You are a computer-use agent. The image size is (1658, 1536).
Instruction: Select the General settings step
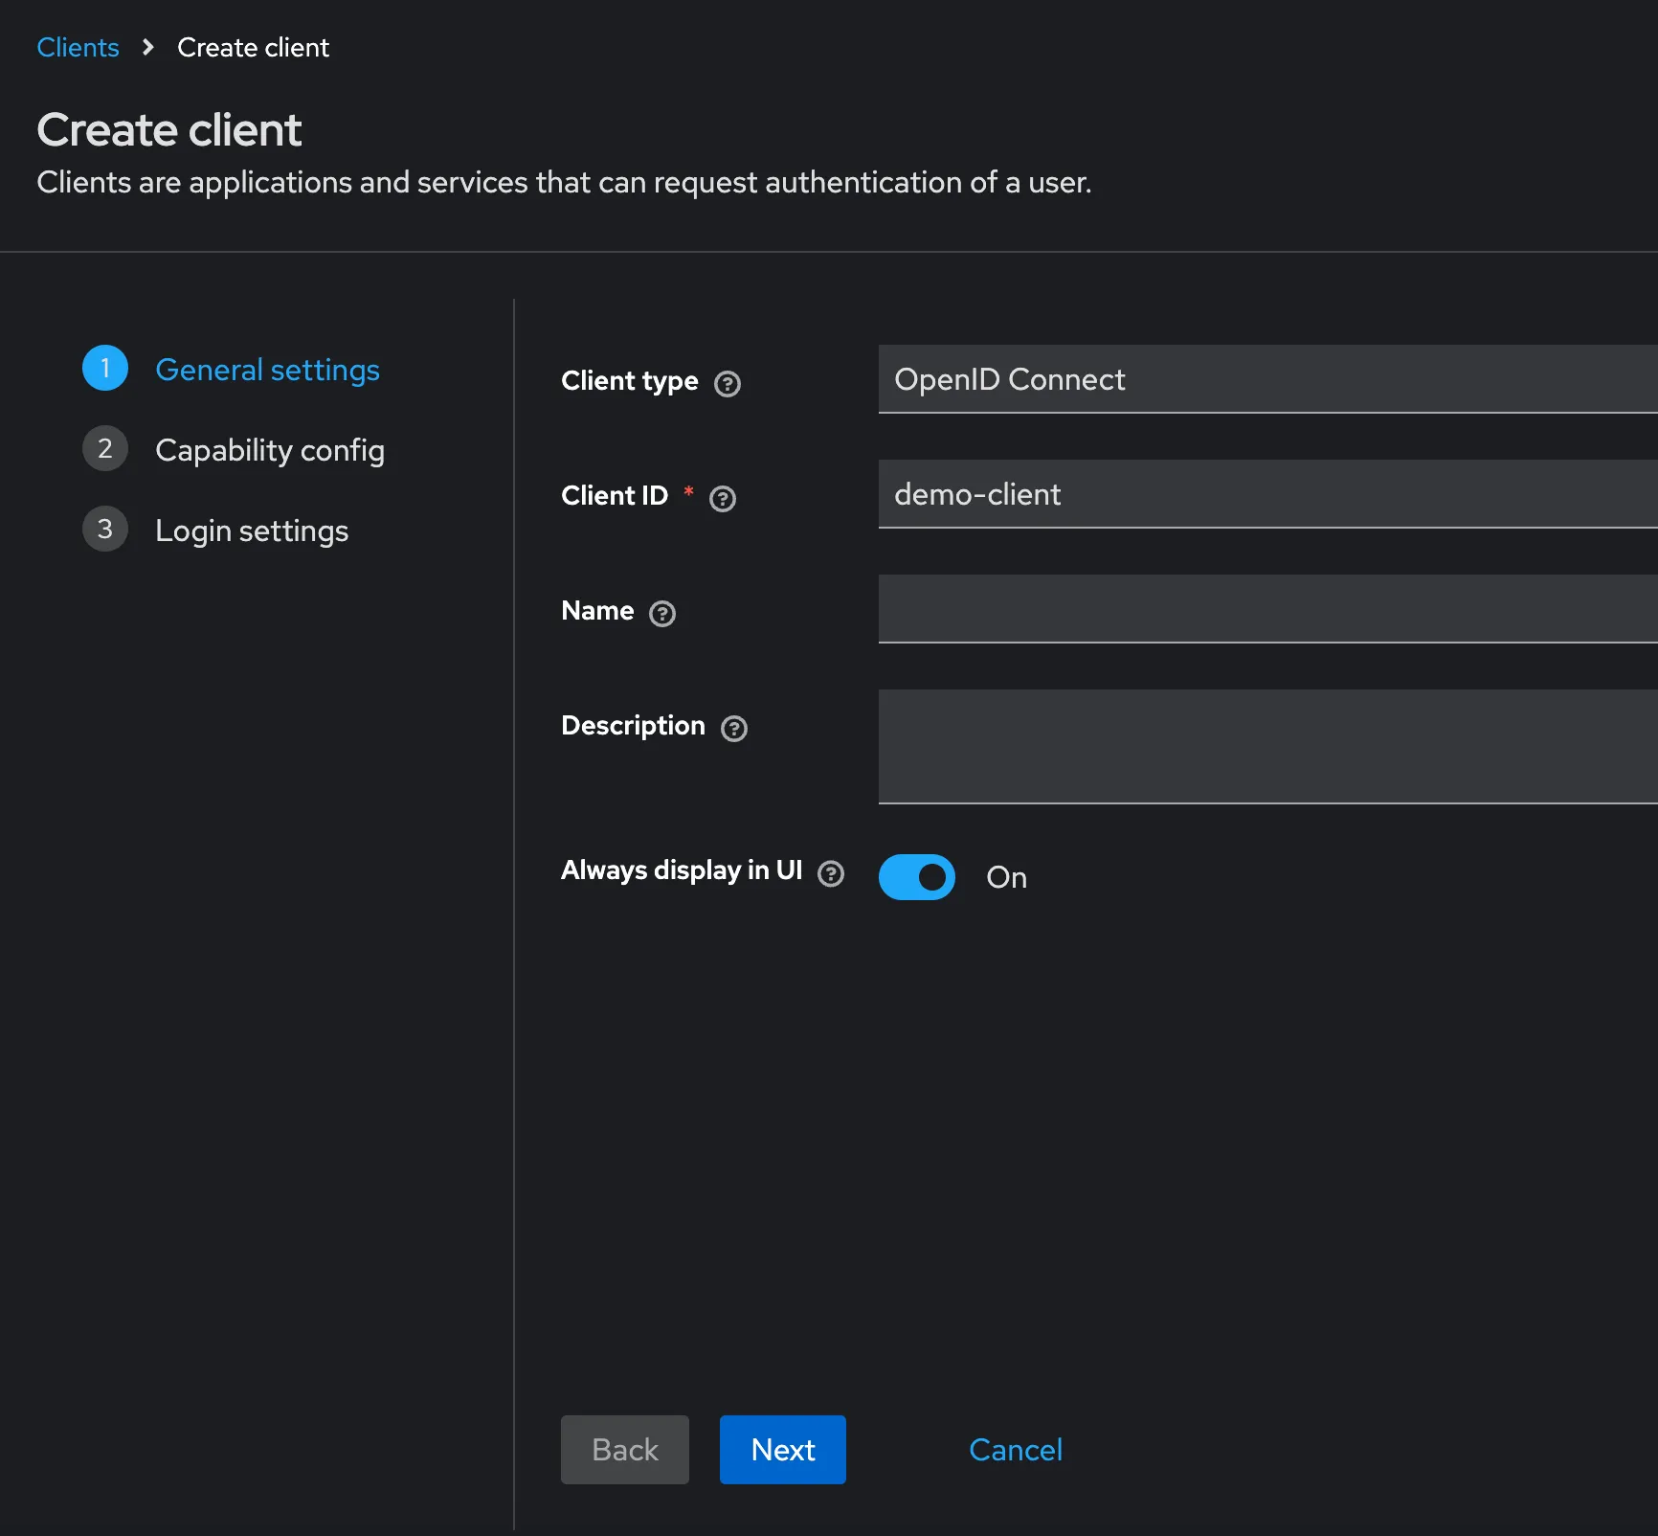tap(268, 370)
